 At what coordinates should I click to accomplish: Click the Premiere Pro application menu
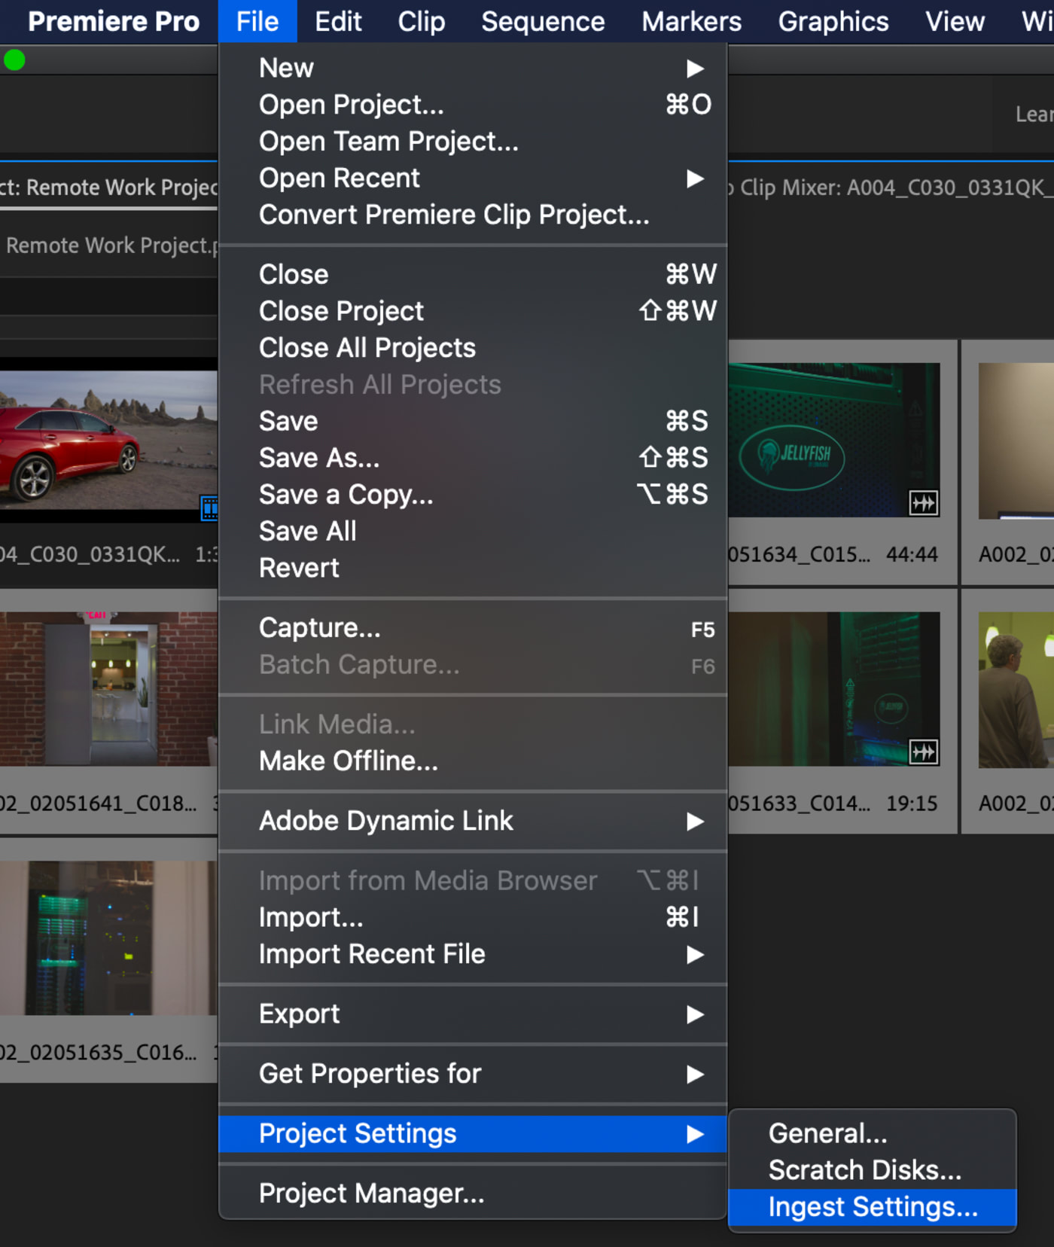click(x=114, y=21)
